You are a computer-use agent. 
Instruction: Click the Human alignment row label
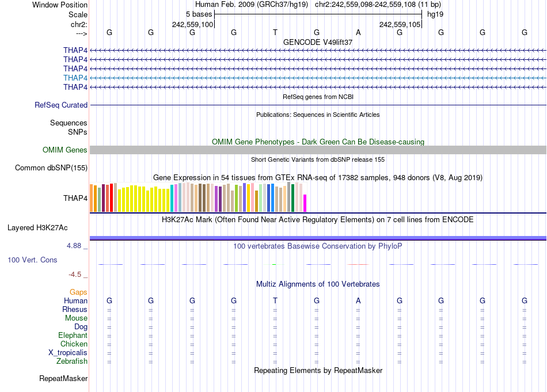click(x=75, y=300)
